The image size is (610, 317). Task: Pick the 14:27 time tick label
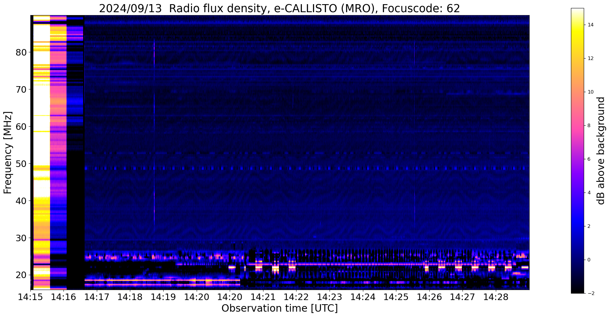tap(462, 297)
